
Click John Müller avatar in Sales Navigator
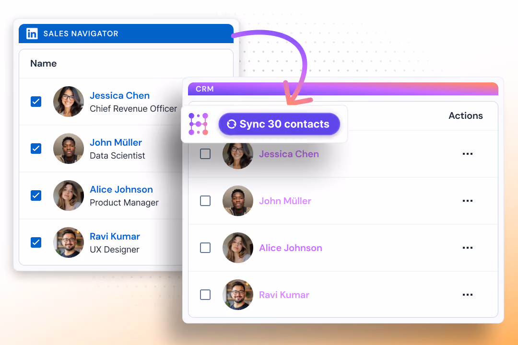point(69,149)
